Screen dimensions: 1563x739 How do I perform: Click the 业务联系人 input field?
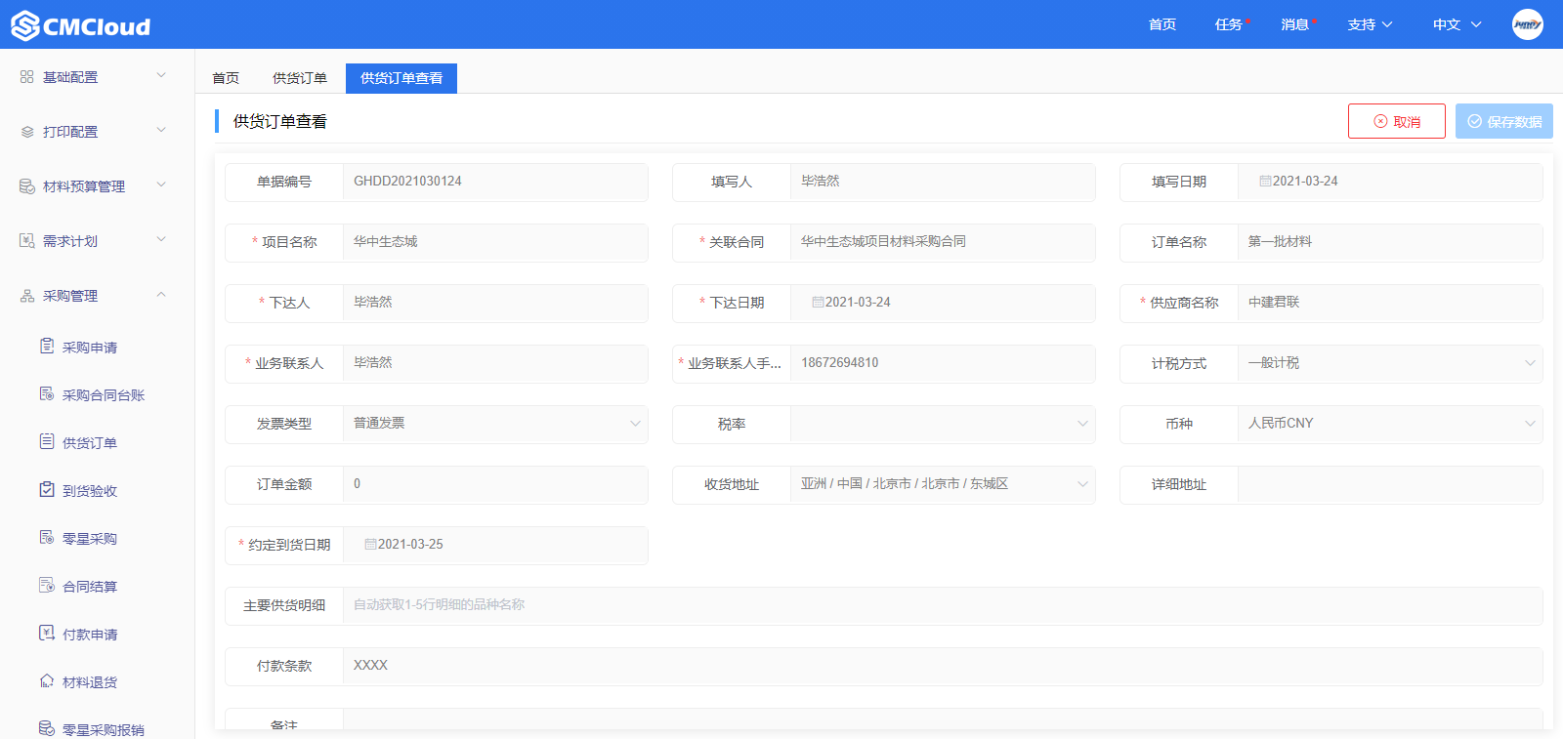(495, 363)
